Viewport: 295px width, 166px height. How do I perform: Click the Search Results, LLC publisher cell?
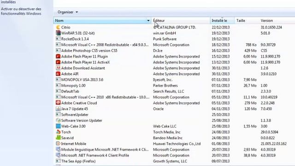[169, 91]
